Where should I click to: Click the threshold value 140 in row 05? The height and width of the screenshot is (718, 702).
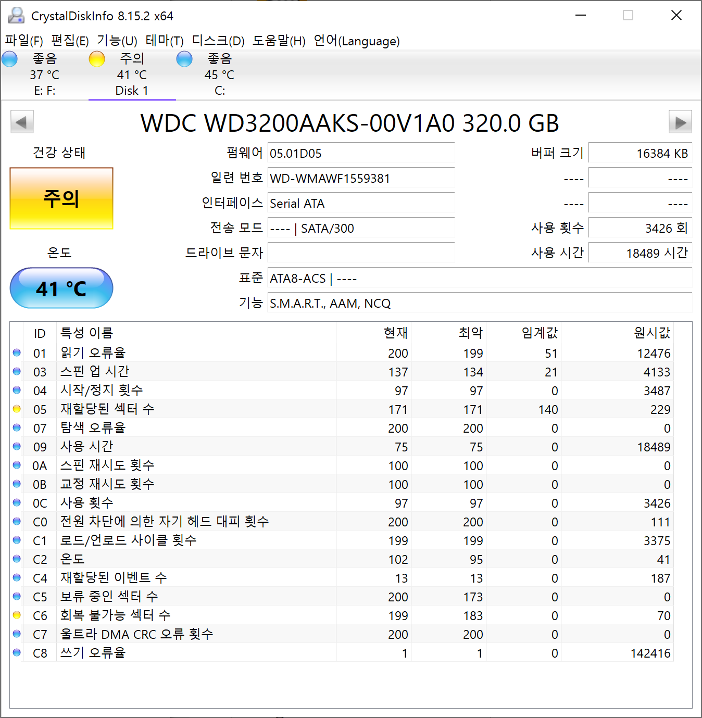click(x=548, y=409)
